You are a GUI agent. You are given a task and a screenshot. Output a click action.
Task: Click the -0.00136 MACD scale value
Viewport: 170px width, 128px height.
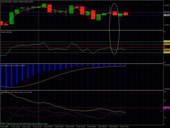(x=167, y=89)
